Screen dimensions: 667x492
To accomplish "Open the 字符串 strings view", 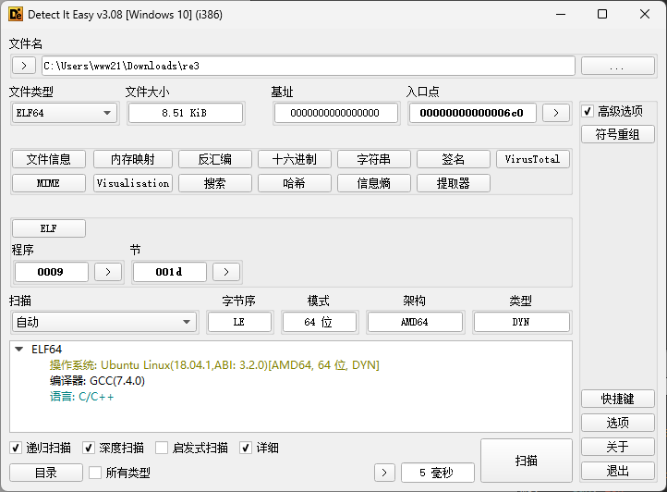I will (374, 159).
